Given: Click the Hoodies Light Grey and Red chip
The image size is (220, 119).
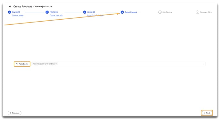Looking at the screenshot, I should pyautogui.click(x=45, y=64).
